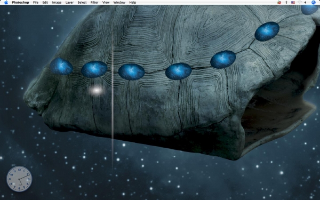Viewport: 320px width, 200px height.
Task: Open the US flag input menu
Action: (x=293, y=3)
